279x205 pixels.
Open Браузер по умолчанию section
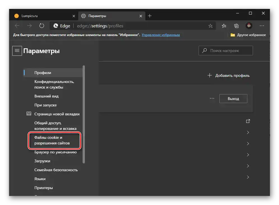coord(55,152)
